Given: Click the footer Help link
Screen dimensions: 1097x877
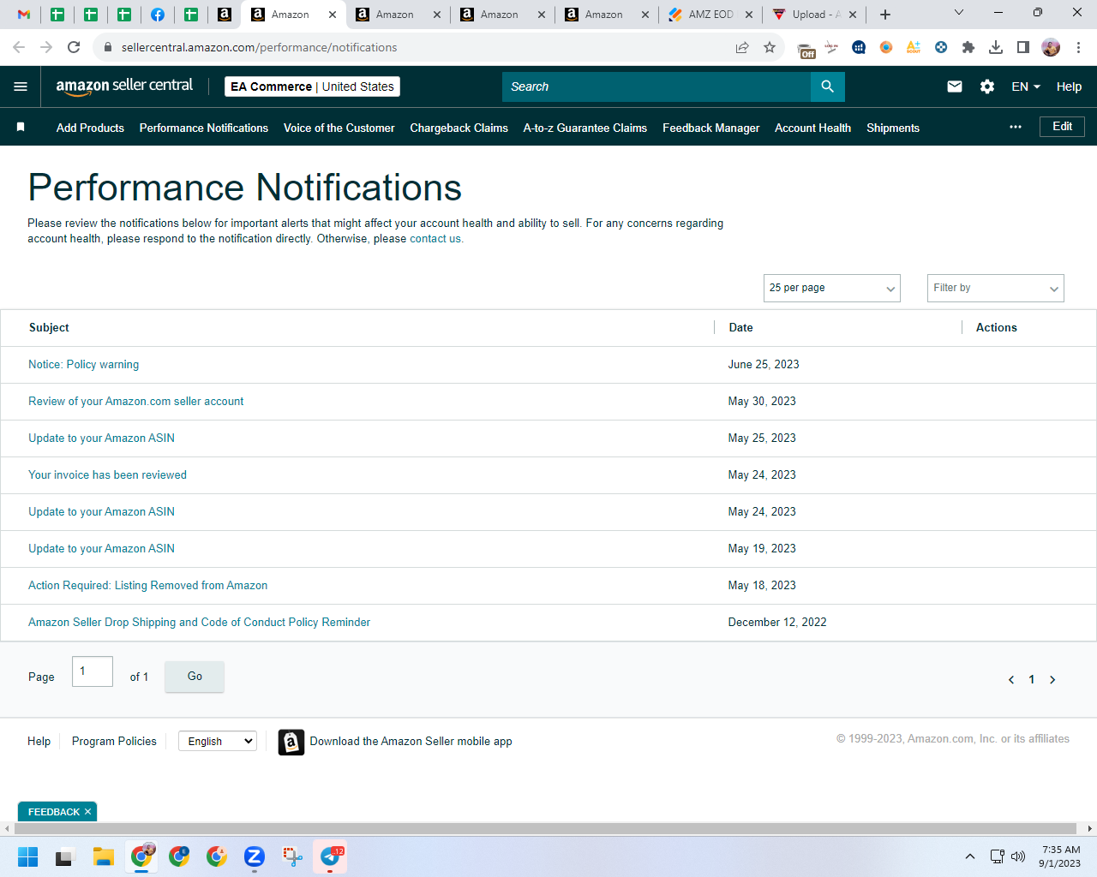Looking at the screenshot, I should pos(39,742).
